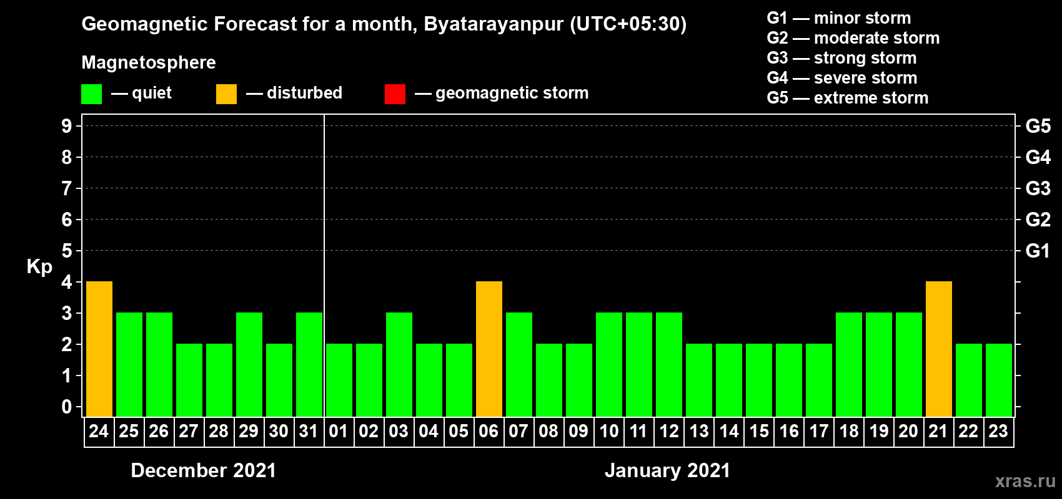This screenshot has width=1062, height=499.
Task: Click the green bar for January 10
Action: 609,364
